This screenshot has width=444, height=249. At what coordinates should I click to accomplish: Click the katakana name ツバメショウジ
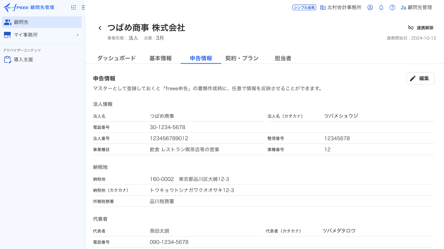click(x=341, y=116)
